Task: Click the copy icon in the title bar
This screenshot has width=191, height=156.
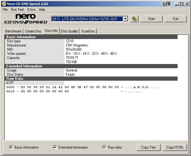Action: tap(164, 4)
